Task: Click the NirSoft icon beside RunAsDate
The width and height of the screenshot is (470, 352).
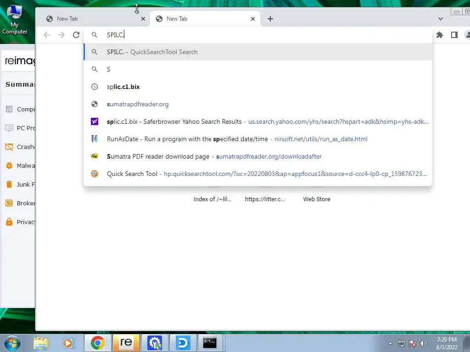Action: [x=95, y=138]
